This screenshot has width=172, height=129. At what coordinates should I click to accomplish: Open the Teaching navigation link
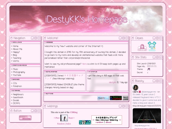(x=17, y=58)
